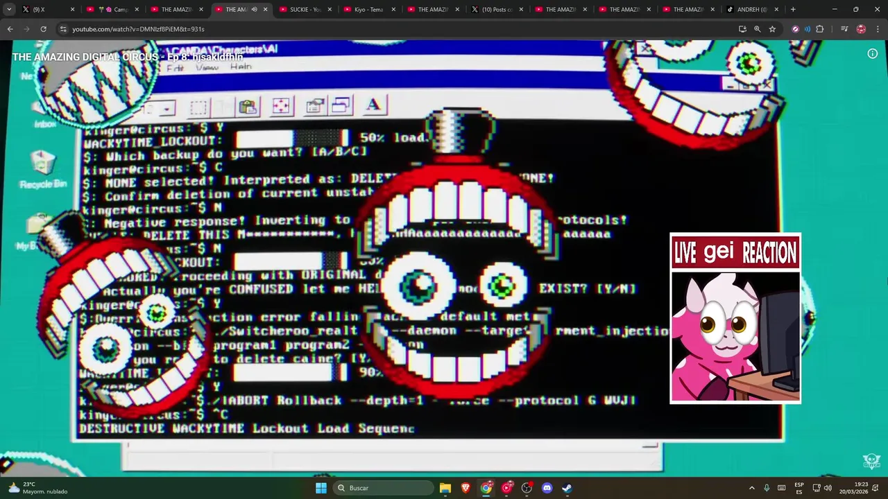Viewport: 888px width, 499px height.
Task: Open the zoom magnifier icon in address bar
Action: point(758,29)
